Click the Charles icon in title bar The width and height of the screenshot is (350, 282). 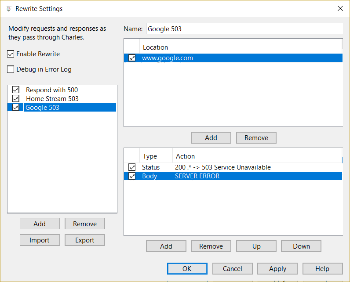click(x=8, y=8)
